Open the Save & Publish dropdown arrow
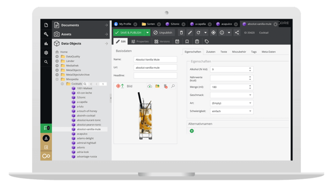 point(148,32)
